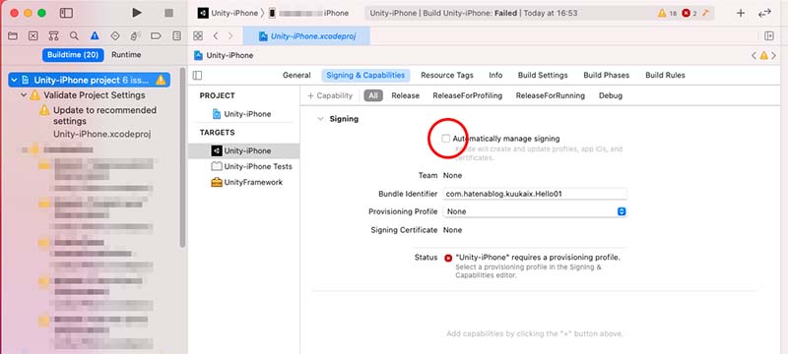Open the Project navigator folder icon

click(13, 35)
